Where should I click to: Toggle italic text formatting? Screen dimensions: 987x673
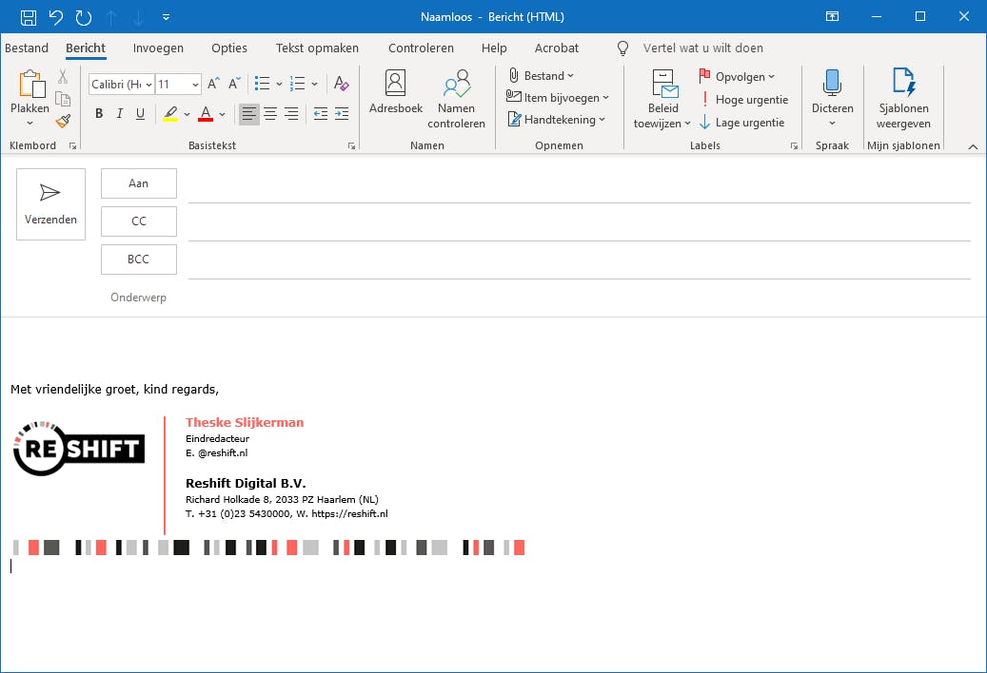pos(120,114)
